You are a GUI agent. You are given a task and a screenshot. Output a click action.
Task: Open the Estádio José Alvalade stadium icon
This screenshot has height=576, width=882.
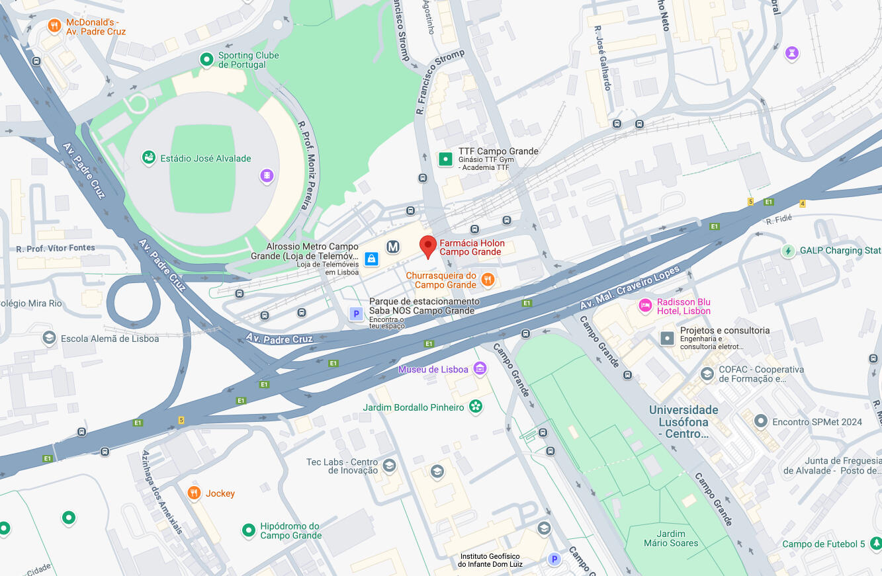tap(149, 158)
